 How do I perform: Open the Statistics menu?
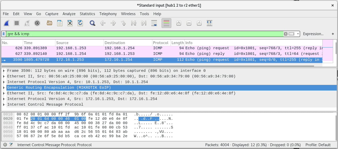point(87,14)
